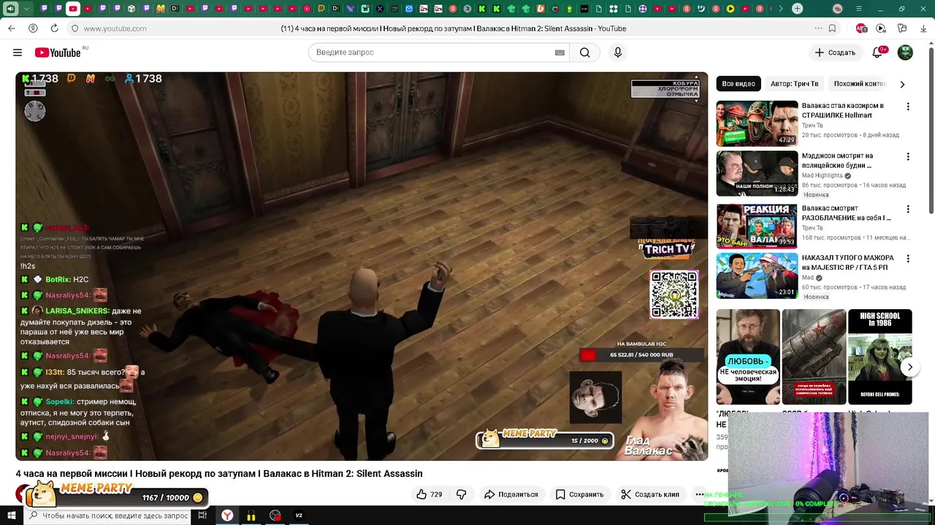The height and width of the screenshot is (525, 935).
Task: Click the 47:29 Hellmart video thumbnail
Action: [x=757, y=123]
